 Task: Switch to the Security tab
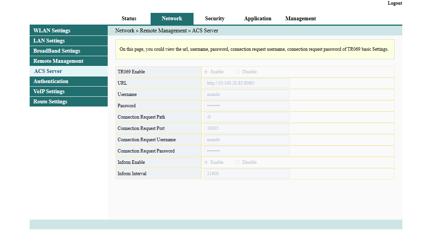click(x=215, y=19)
